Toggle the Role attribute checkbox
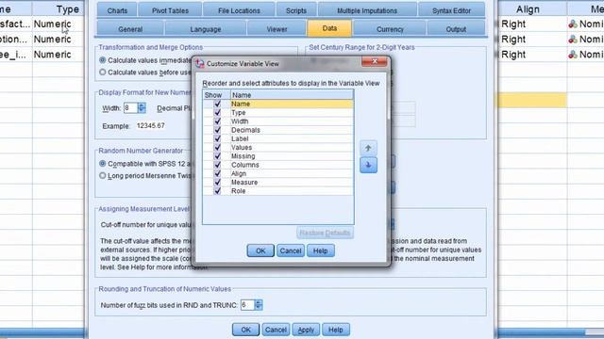604x339 pixels. click(x=217, y=191)
